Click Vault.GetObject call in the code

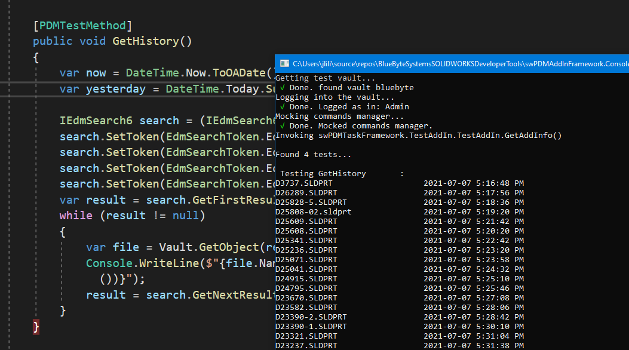coord(209,247)
